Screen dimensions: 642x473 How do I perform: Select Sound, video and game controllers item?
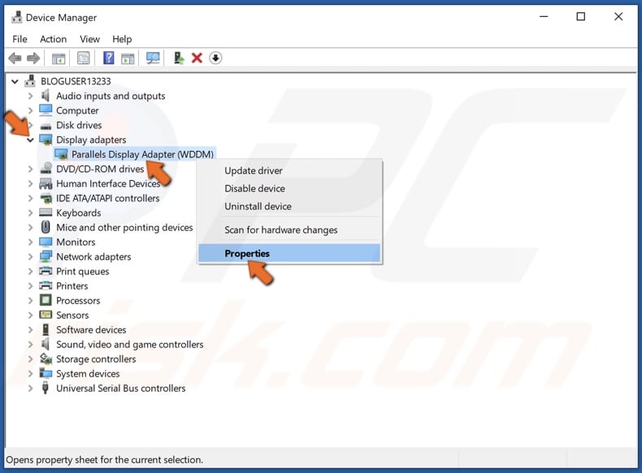coord(130,345)
